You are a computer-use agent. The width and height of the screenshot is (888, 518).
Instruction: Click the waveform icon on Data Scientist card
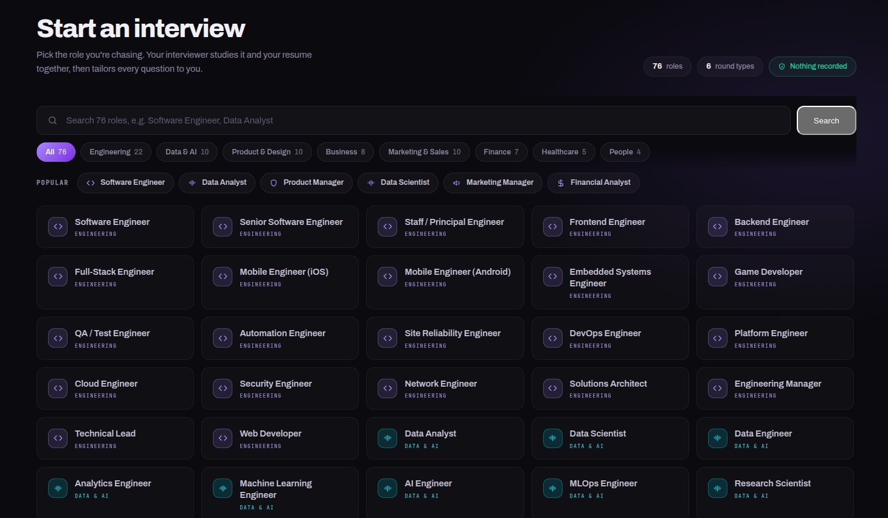552,438
